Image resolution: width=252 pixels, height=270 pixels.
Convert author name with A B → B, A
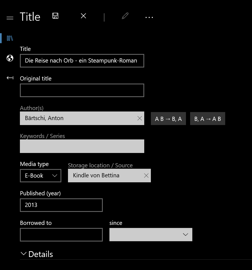click(x=168, y=119)
